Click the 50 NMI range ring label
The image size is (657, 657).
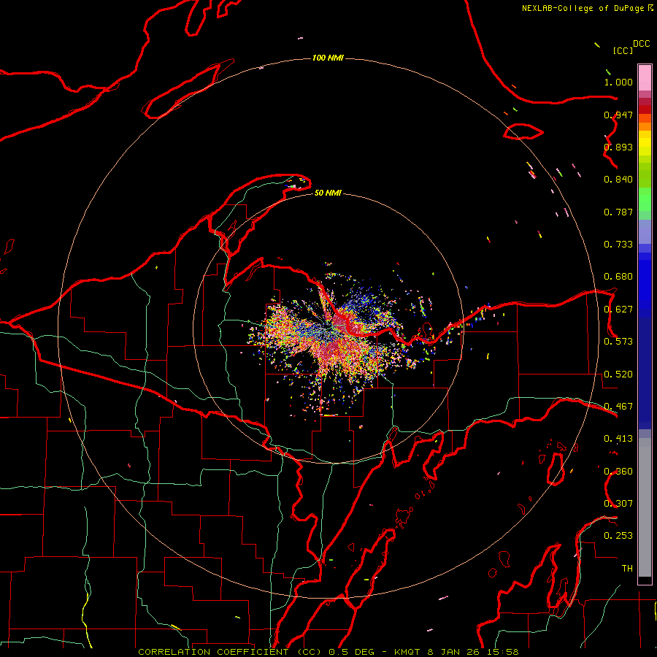coord(328,193)
